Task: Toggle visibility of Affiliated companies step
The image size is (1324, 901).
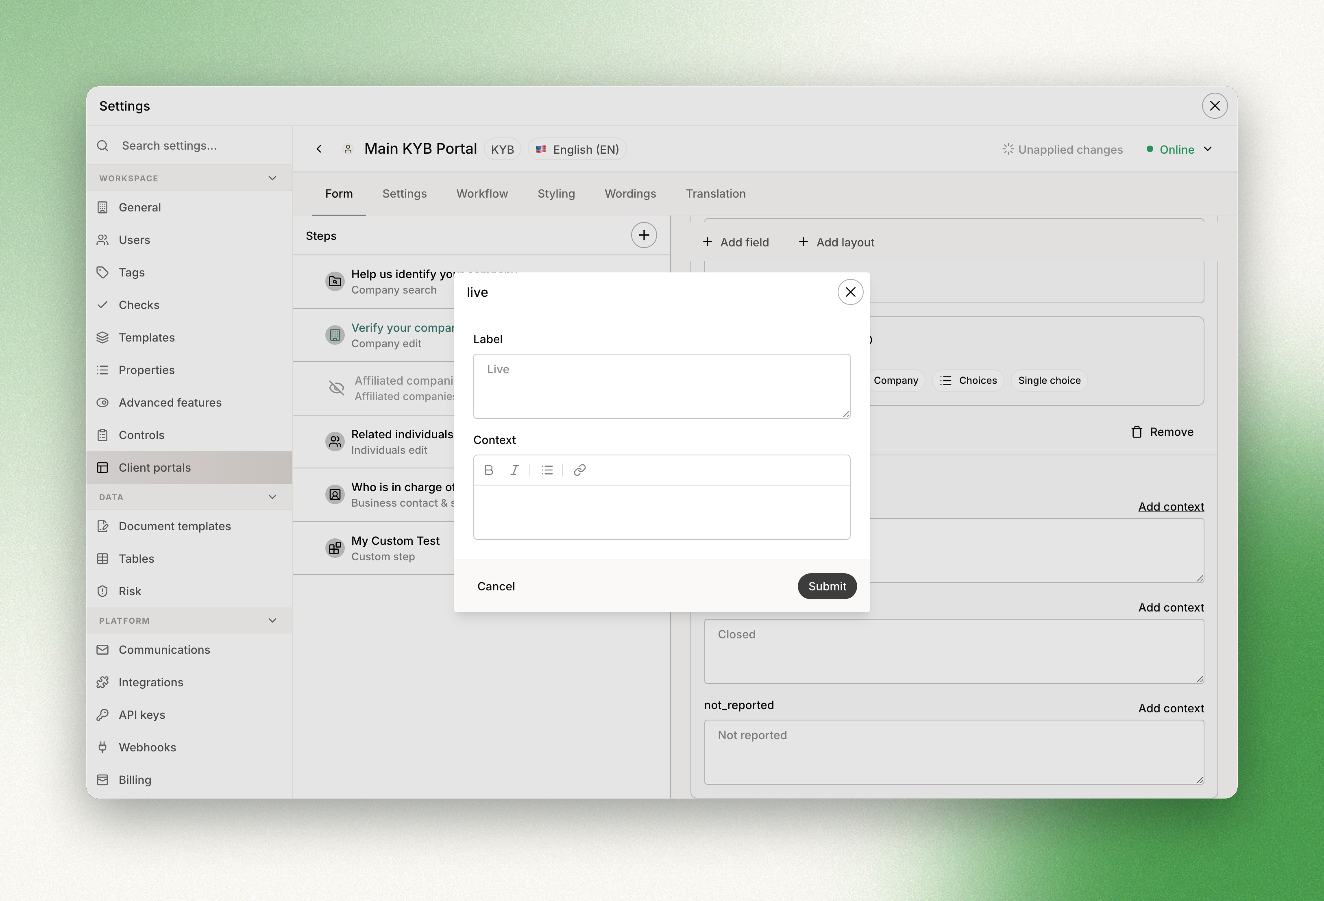Action: point(337,388)
